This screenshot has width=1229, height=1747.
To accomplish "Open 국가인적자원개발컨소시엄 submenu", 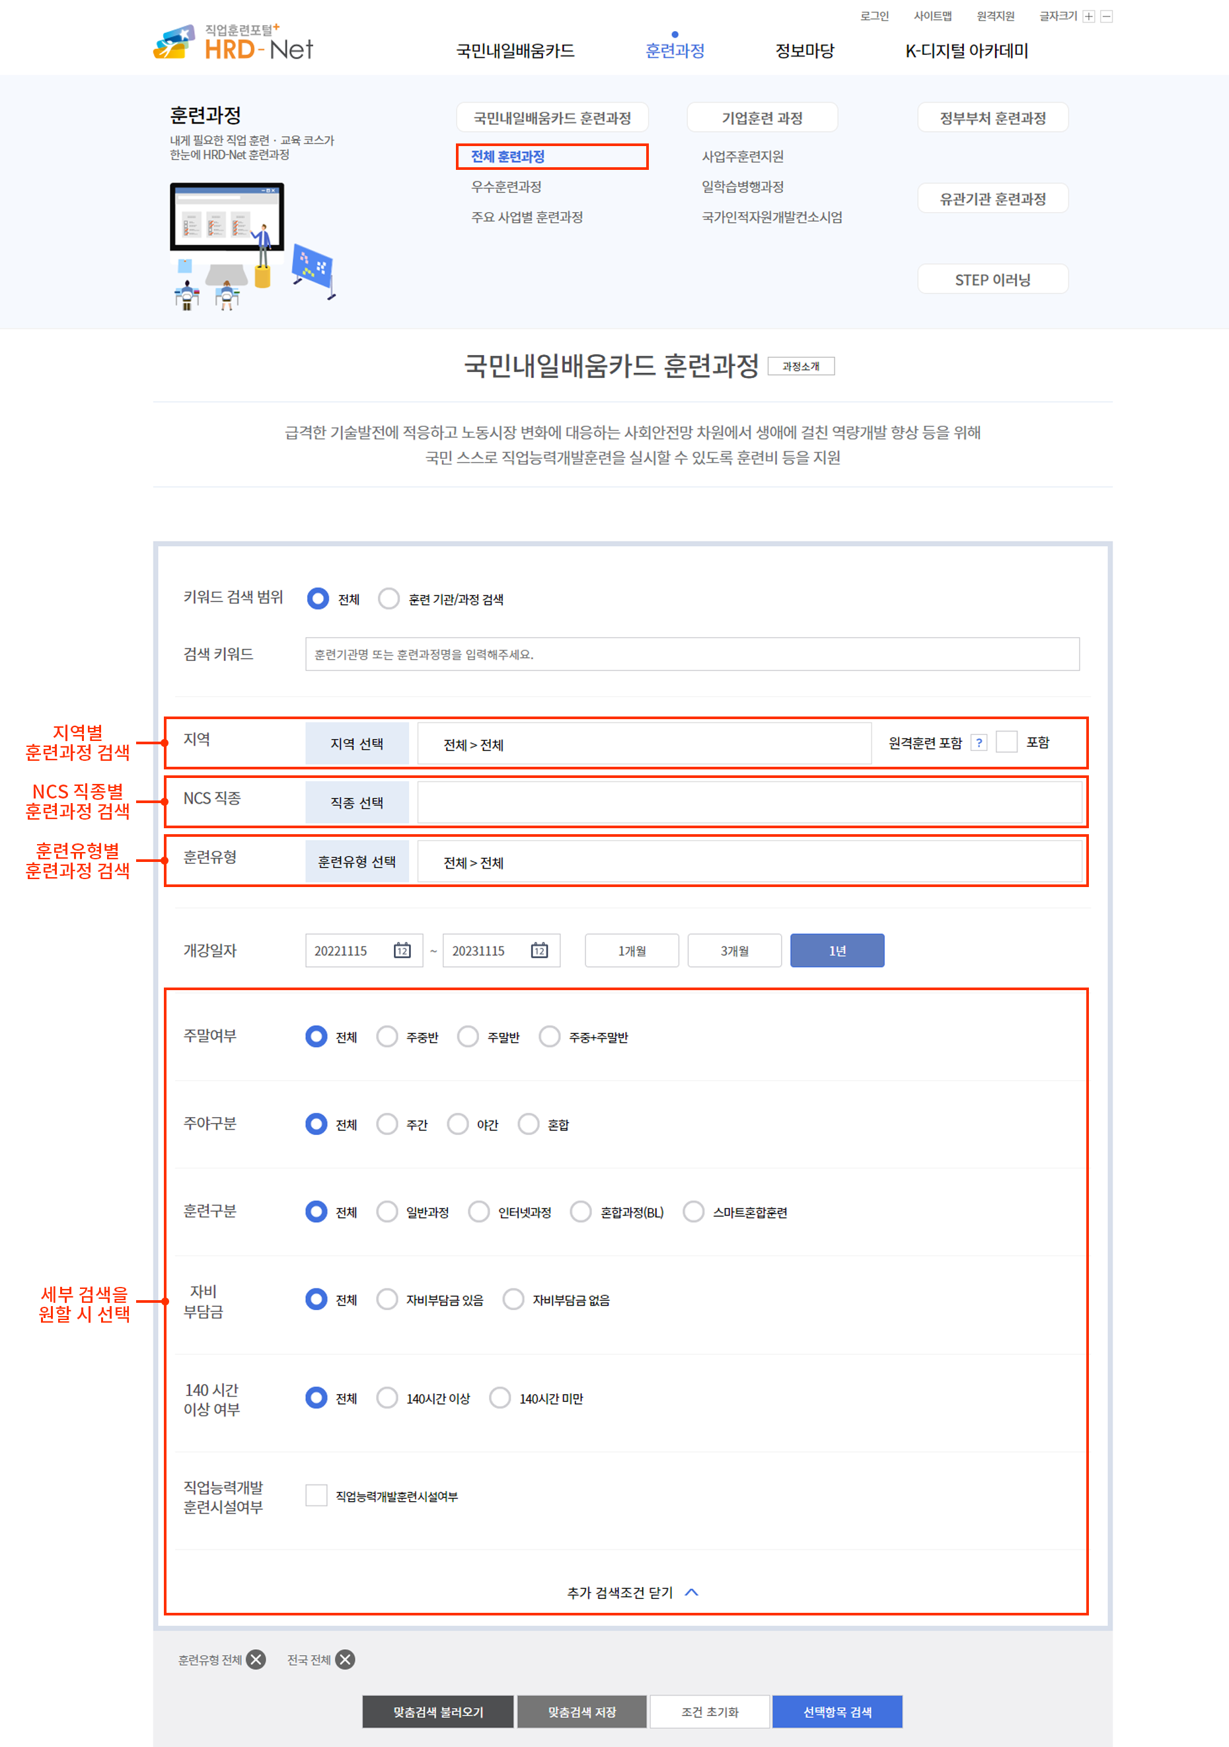I will click(x=772, y=217).
